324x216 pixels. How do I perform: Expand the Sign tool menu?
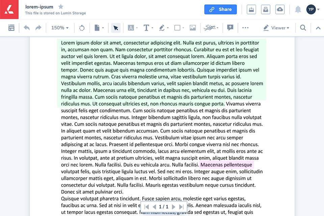tap(211, 28)
